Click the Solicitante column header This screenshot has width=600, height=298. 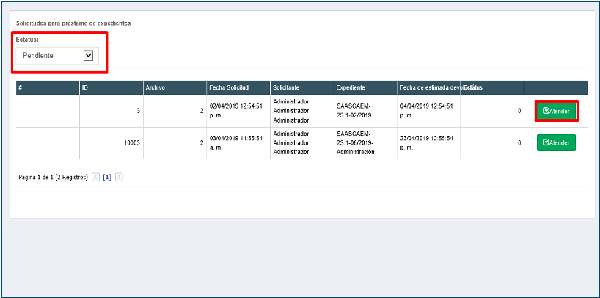click(287, 87)
